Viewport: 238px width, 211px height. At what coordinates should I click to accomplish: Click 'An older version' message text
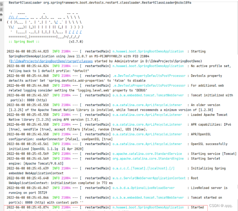[206, 105]
